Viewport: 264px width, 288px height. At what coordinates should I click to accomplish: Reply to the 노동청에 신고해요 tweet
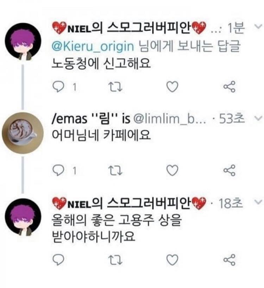(x=58, y=86)
